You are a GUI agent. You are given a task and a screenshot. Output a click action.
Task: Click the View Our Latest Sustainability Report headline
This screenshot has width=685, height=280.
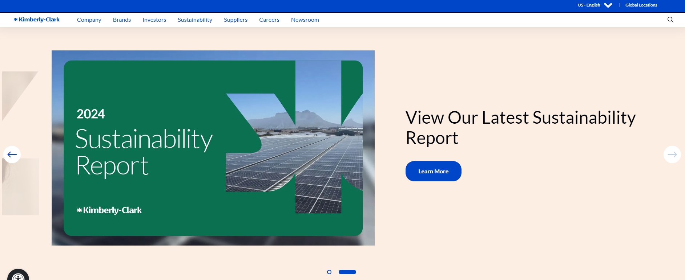(520, 128)
